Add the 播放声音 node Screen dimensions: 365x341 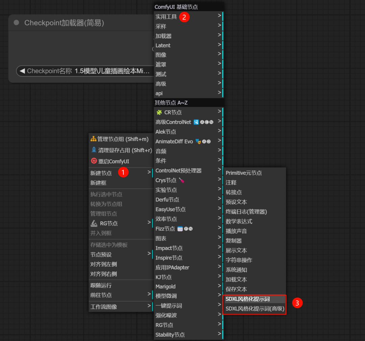point(255,231)
